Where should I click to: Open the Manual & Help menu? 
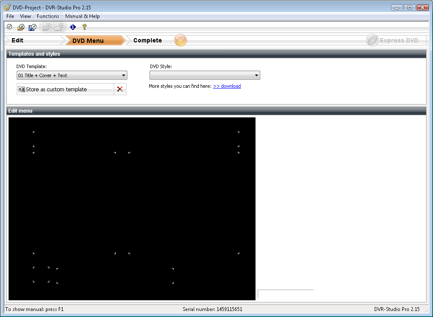82,16
